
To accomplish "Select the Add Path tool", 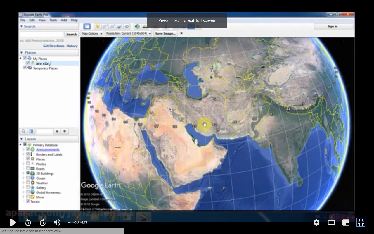I will 112,27.
